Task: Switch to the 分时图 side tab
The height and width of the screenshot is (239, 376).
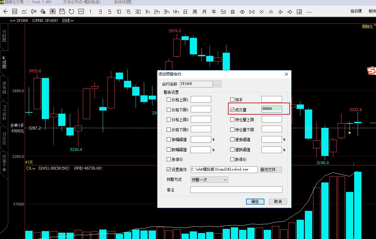Action: [4, 36]
